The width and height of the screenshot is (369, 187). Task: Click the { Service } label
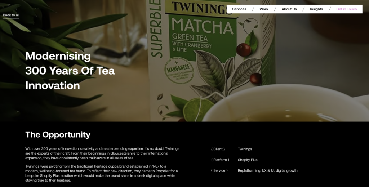click(x=219, y=170)
